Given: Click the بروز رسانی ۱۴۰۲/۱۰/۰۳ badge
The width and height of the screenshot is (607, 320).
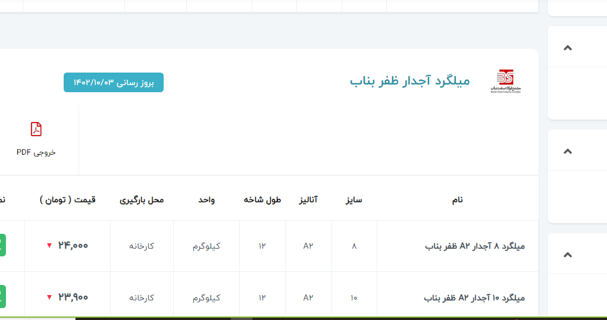Looking at the screenshot, I should coord(114,83).
